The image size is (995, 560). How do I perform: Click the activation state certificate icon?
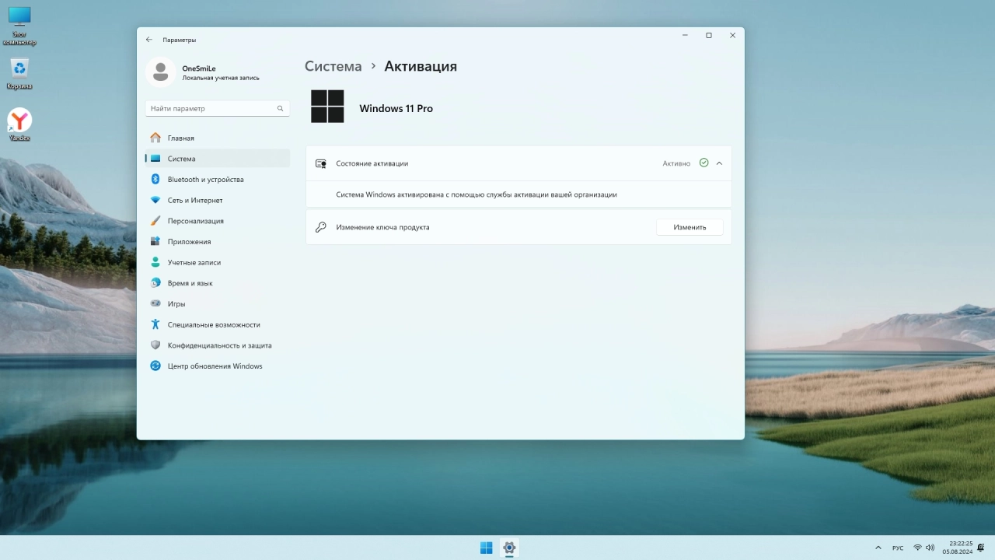coord(320,163)
